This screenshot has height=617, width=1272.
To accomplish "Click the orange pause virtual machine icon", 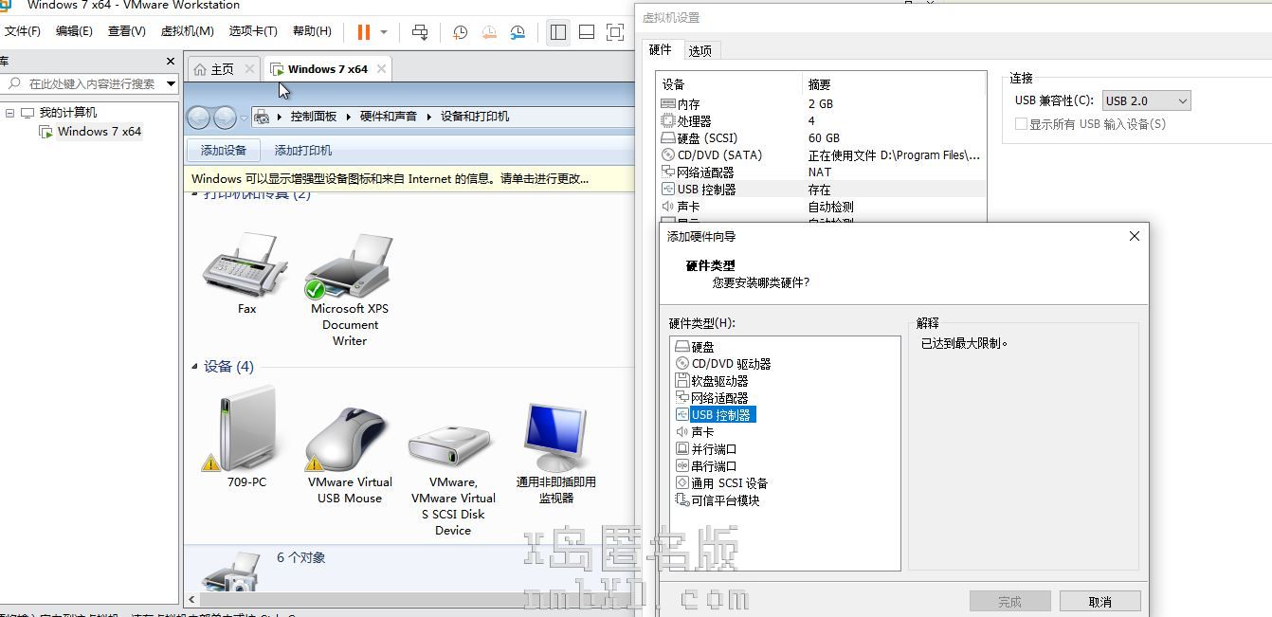I will pos(363,31).
